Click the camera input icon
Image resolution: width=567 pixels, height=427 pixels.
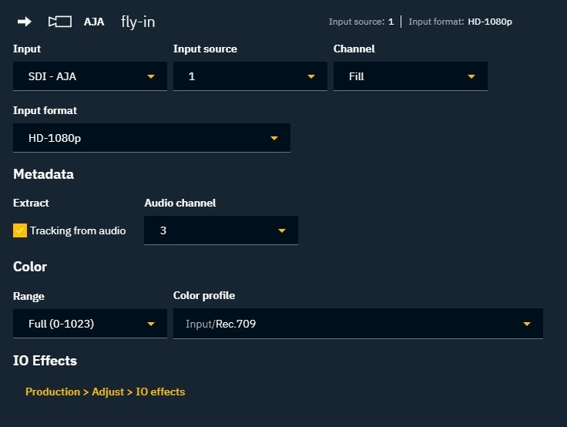click(59, 22)
